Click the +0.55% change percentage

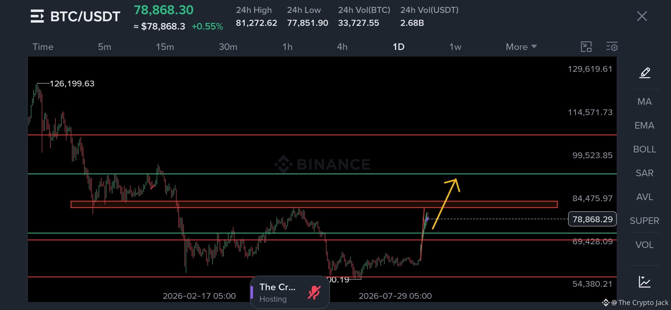point(207,26)
